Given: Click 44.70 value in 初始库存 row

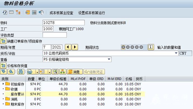Looking at the screenshot, I should click(63, 84).
